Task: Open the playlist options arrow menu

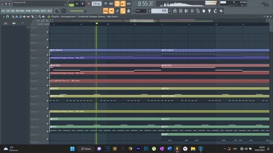Action: pos(4,17)
